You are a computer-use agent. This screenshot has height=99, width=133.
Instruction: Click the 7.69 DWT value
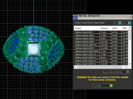tap(115, 48)
